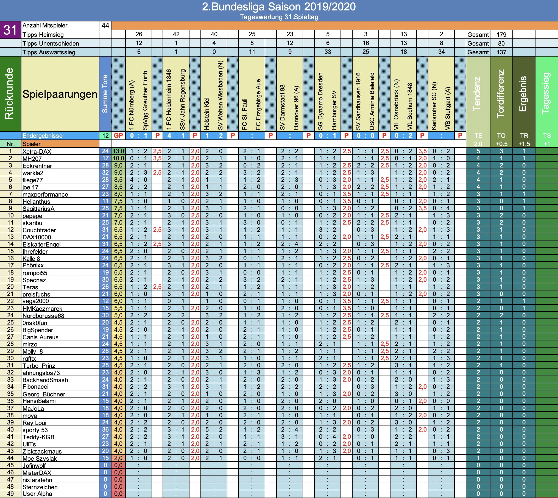Click player name 'maxperformance'
Screen dimensions: 558x498
45,194
